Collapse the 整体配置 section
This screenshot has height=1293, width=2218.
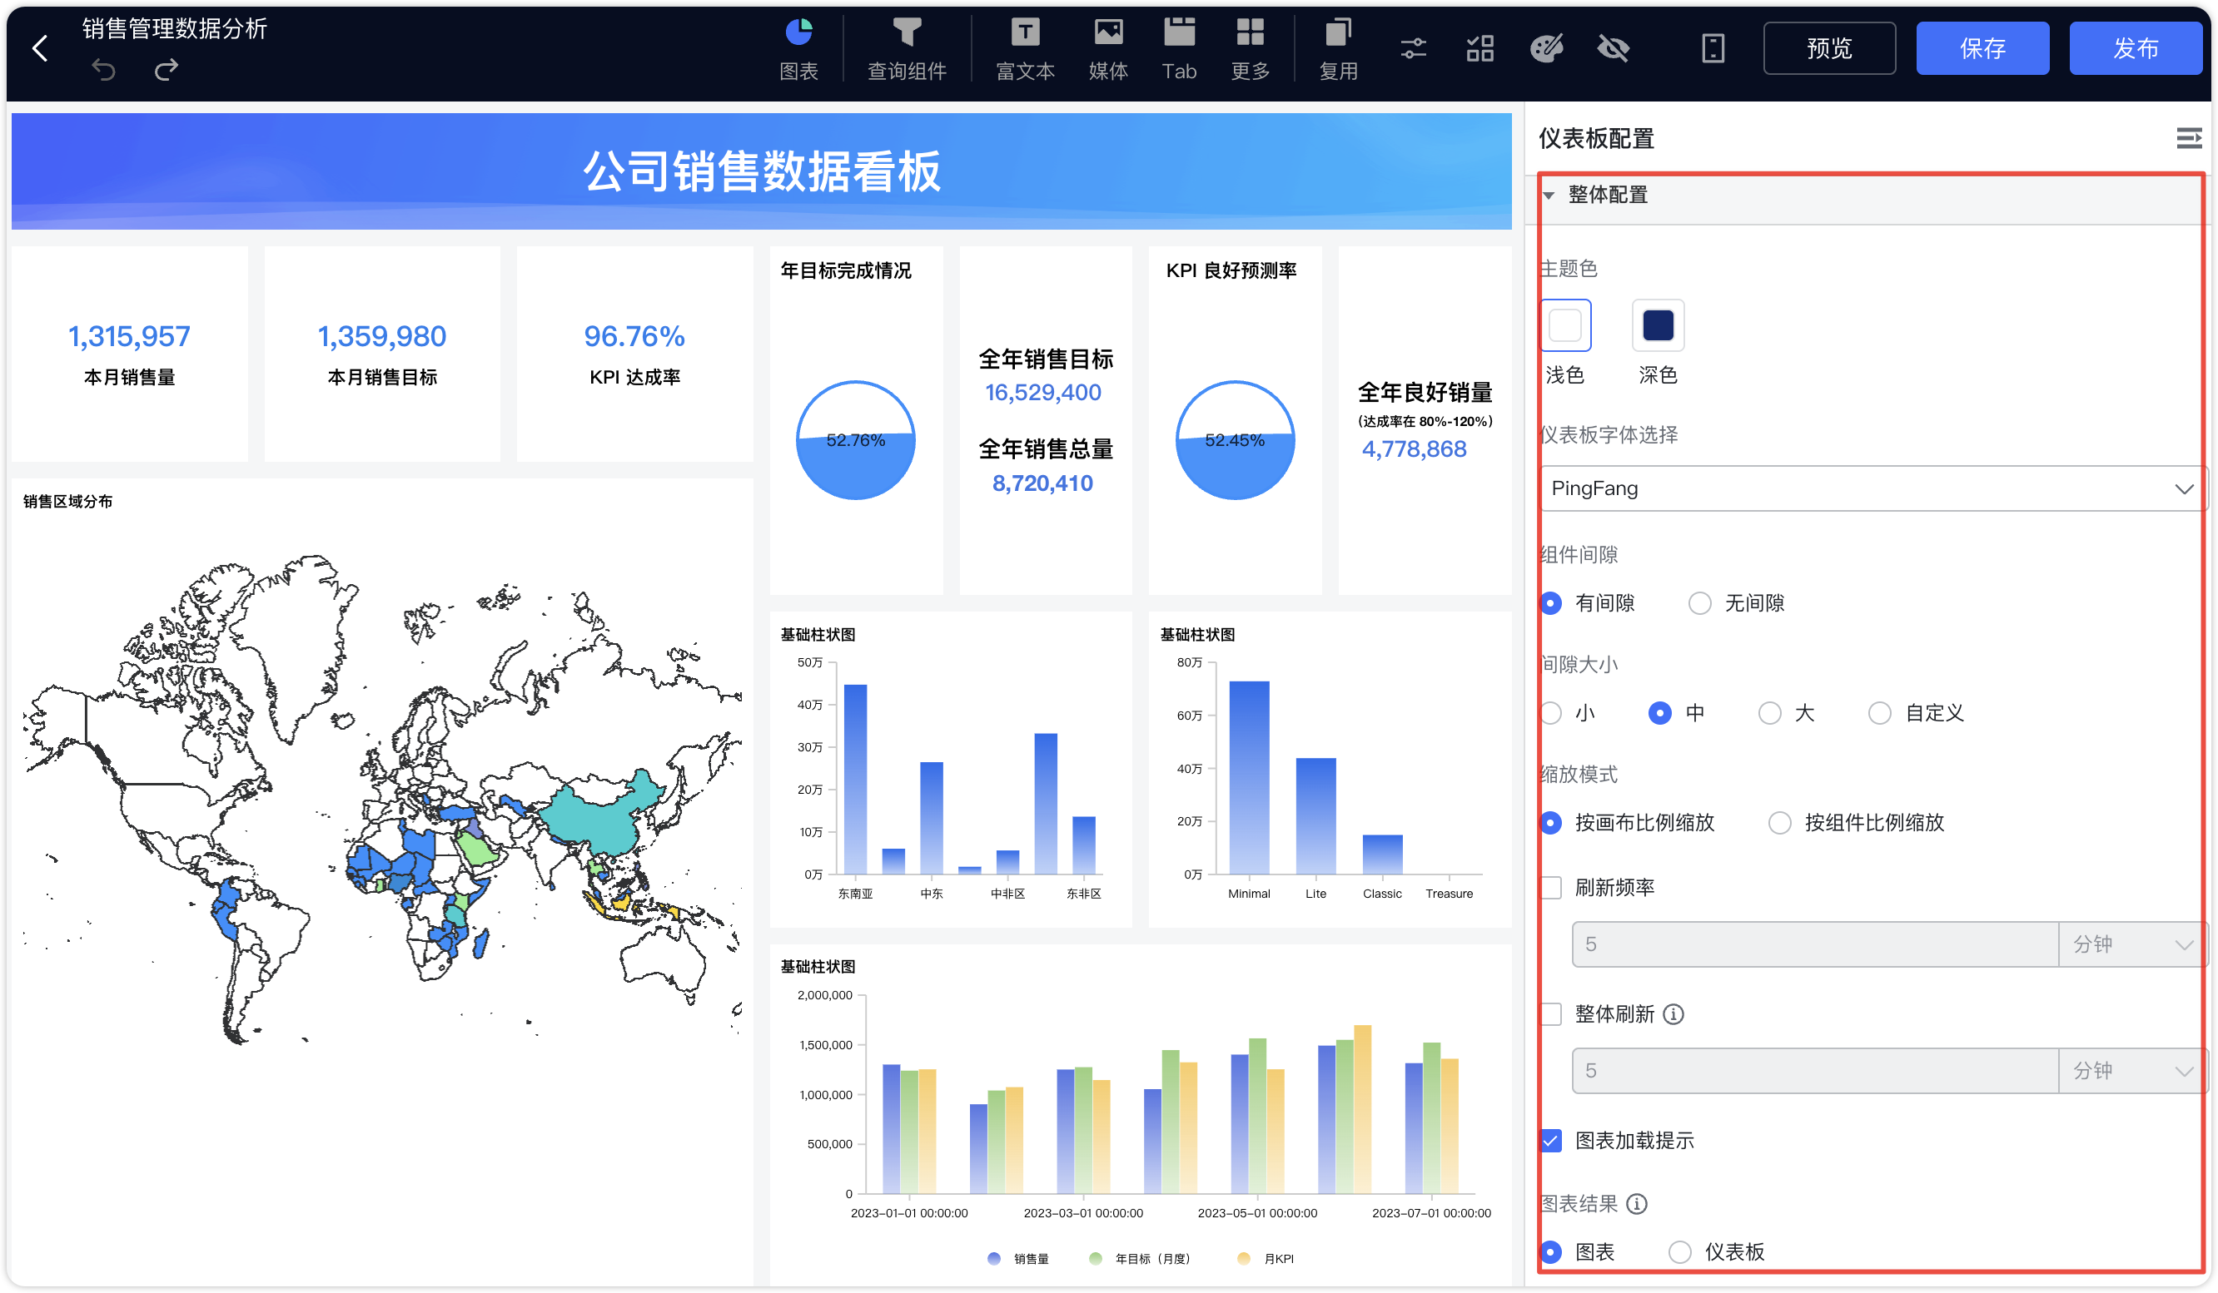pyautogui.click(x=1549, y=196)
